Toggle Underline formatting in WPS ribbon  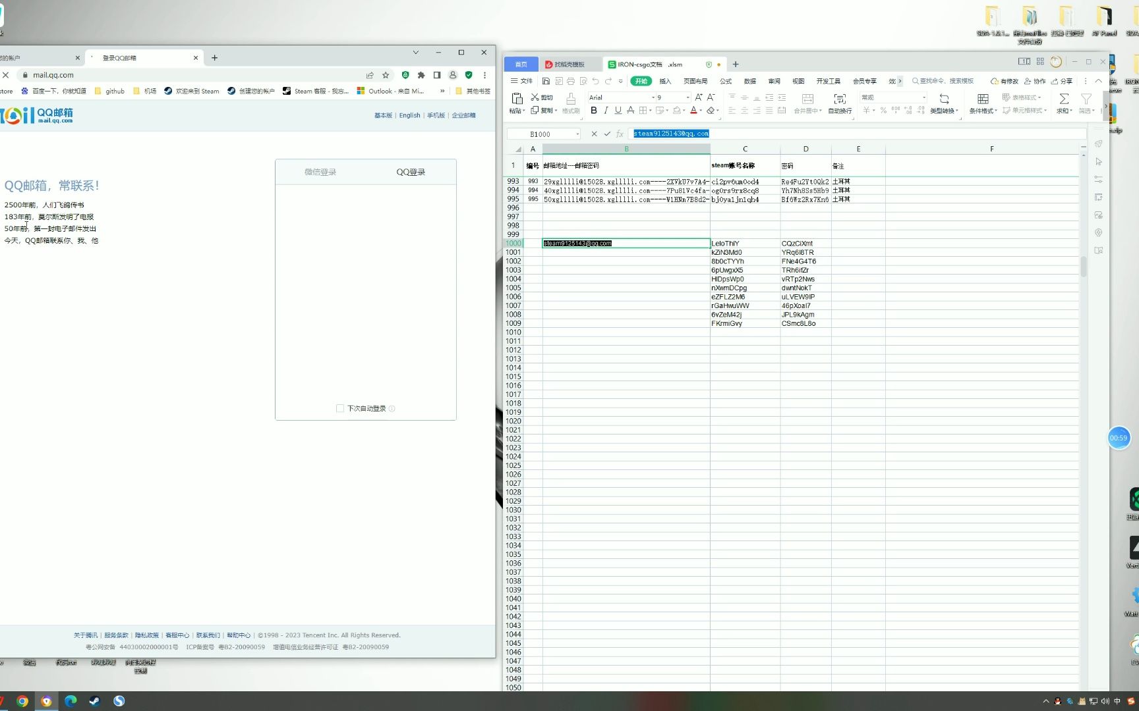pyautogui.click(x=618, y=111)
